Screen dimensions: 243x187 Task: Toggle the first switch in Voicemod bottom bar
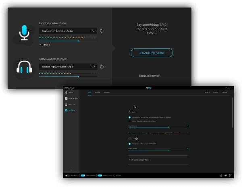[67, 176]
